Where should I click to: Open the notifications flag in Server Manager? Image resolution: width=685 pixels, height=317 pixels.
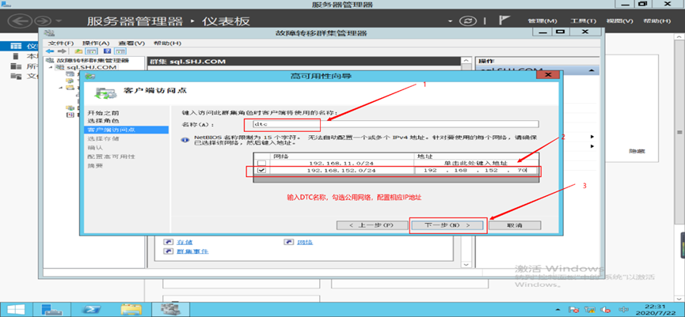click(x=504, y=21)
